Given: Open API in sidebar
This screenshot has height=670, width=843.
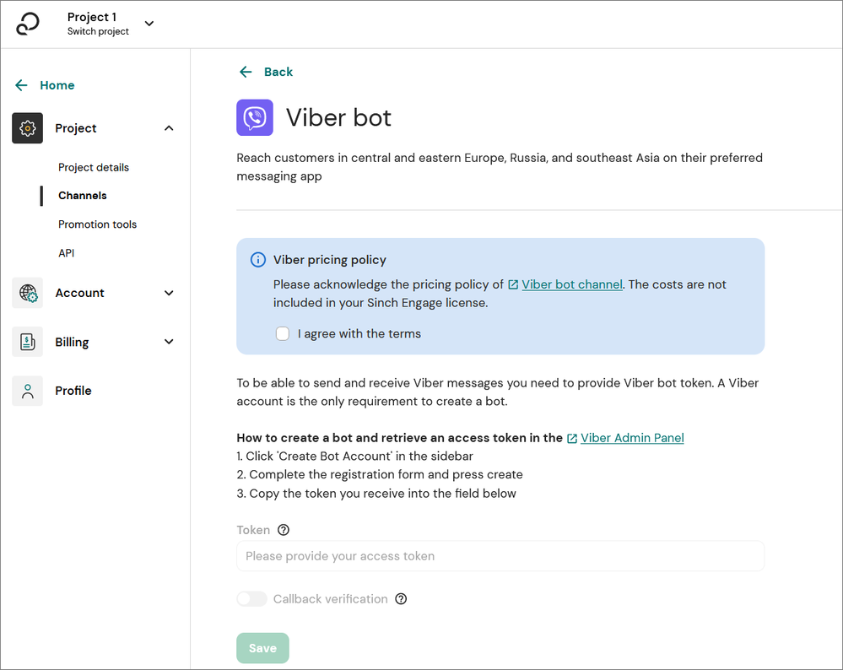Looking at the screenshot, I should pos(66,253).
